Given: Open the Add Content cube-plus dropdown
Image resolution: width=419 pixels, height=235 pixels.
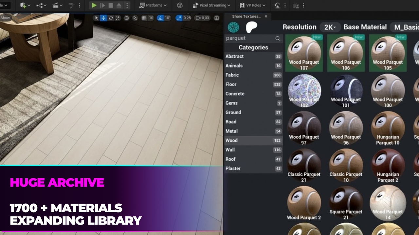Looking at the screenshot, I should (x=25, y=5).
